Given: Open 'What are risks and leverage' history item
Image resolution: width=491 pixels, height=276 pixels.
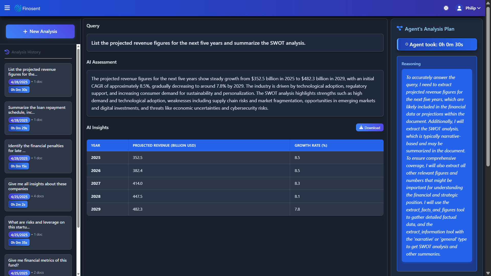Looking at the screenshot, I should point(38,233).
